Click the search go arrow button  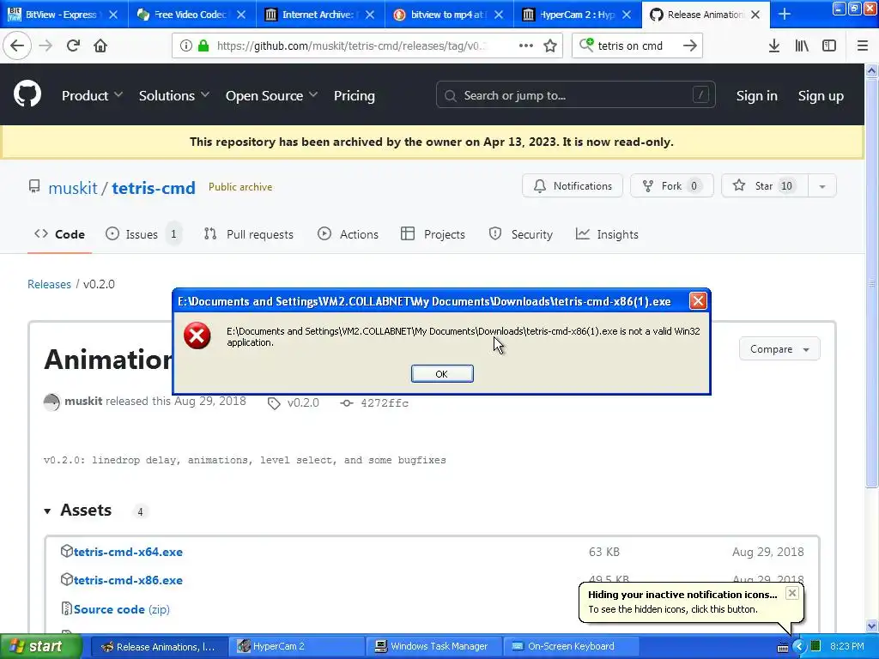click(x=690, y=46)
